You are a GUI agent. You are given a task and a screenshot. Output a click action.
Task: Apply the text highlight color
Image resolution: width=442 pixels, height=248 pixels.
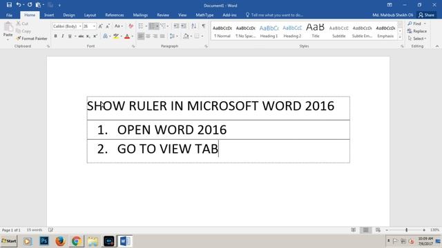tap(115, 37)
